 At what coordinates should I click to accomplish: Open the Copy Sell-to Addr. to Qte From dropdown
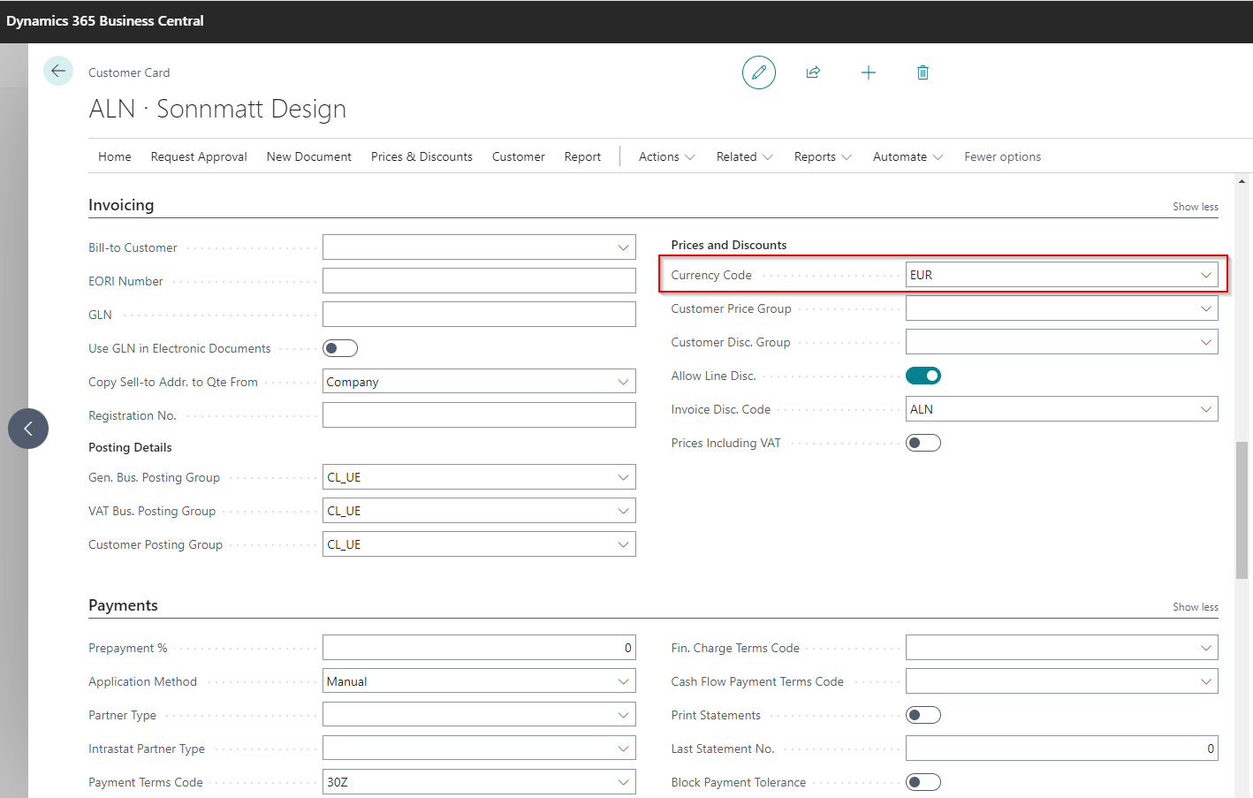[623, 382]
